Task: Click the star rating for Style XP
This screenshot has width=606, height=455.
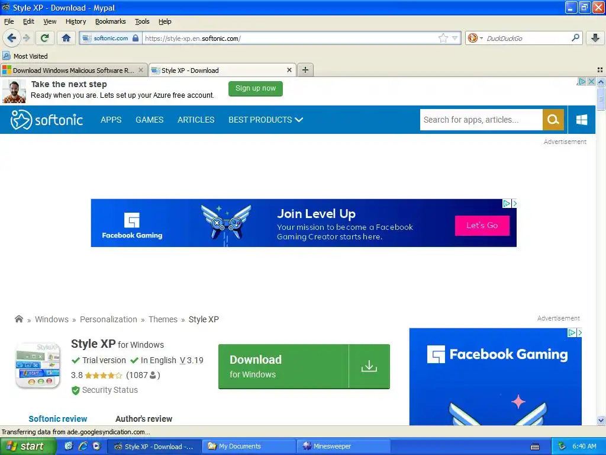Action: coord(103,375)
